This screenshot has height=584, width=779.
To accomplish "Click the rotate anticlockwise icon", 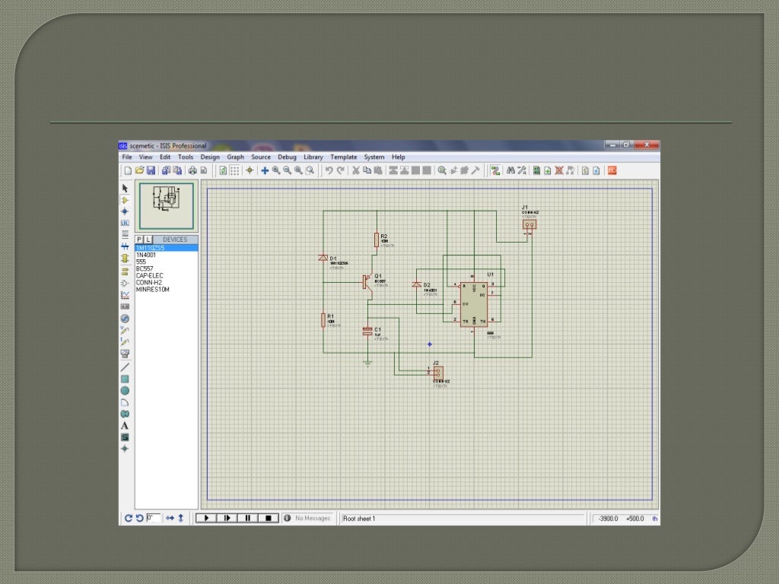I will [140, 518].
